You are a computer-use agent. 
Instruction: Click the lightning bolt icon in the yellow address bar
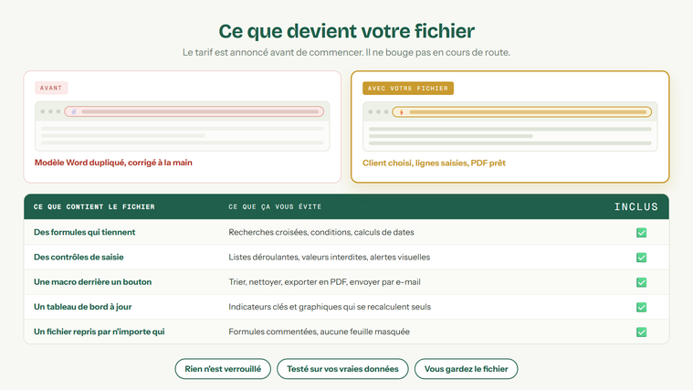402,112
